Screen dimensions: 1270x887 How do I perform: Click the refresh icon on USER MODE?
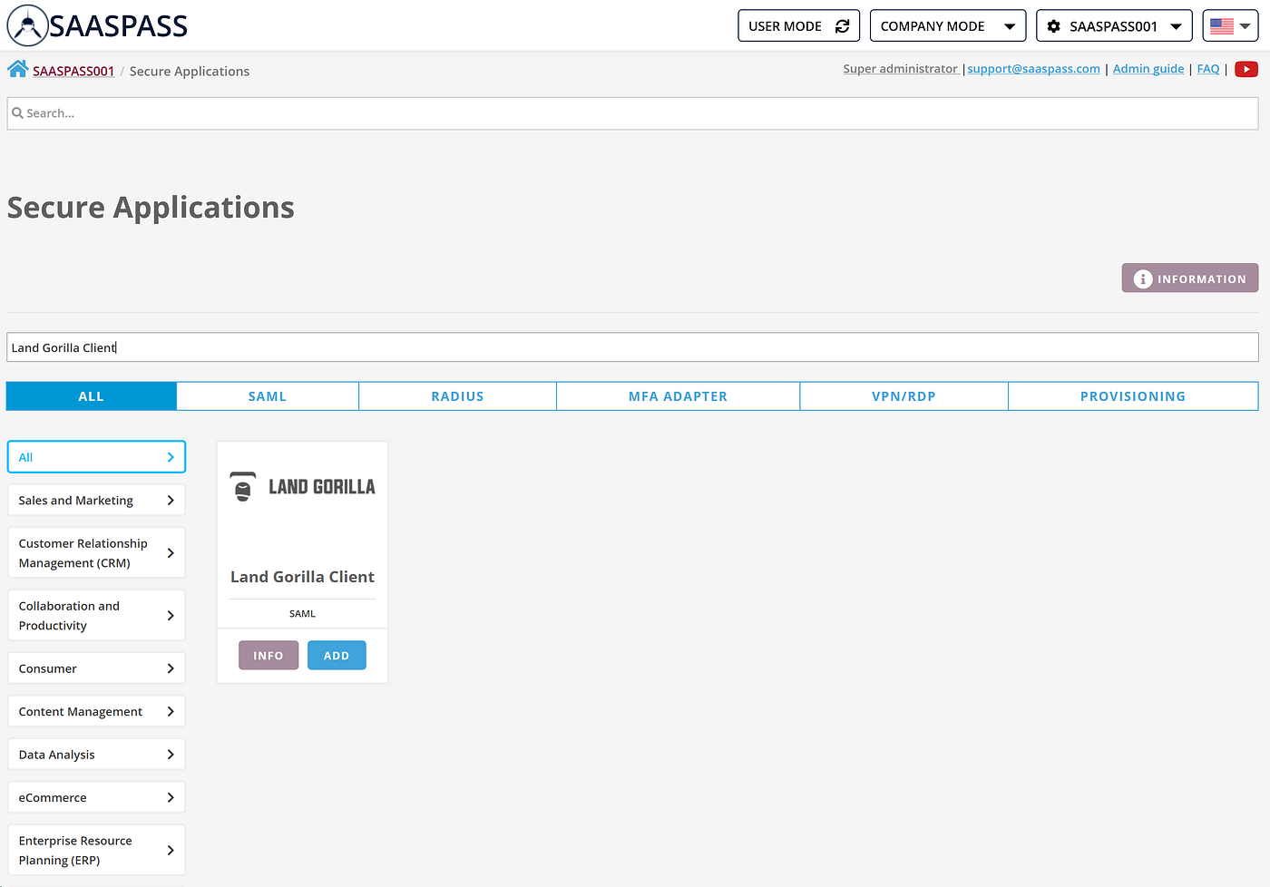pyautogui.click(x=842, y=26)
